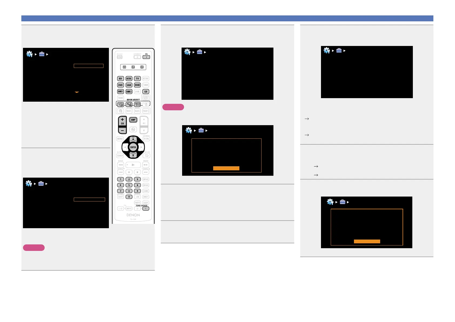Click the ZONE/DEVICE standby button
Screen dimensions: 455x322
[x=137, y=208]
